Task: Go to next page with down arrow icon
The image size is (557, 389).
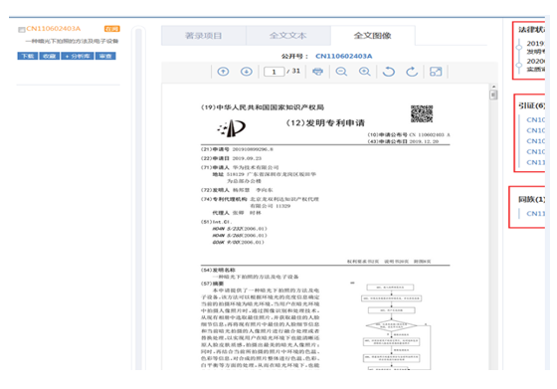Action: coord(247,72)
